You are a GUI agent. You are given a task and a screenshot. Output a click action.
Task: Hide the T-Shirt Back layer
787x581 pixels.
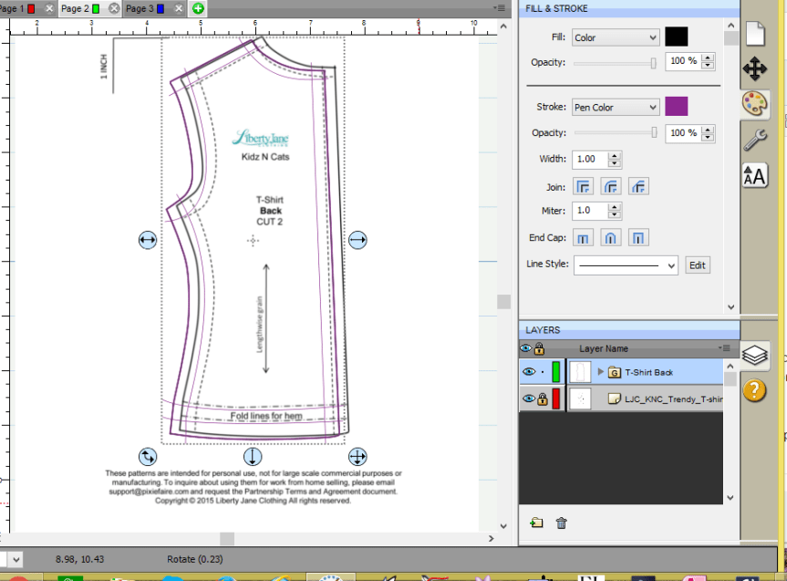[527, 372]
